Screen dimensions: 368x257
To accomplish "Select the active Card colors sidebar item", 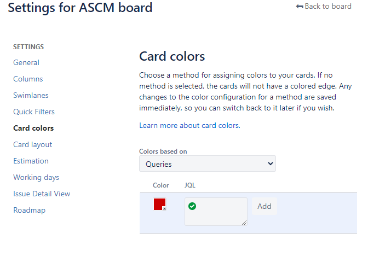I will [x=33, y=128].
